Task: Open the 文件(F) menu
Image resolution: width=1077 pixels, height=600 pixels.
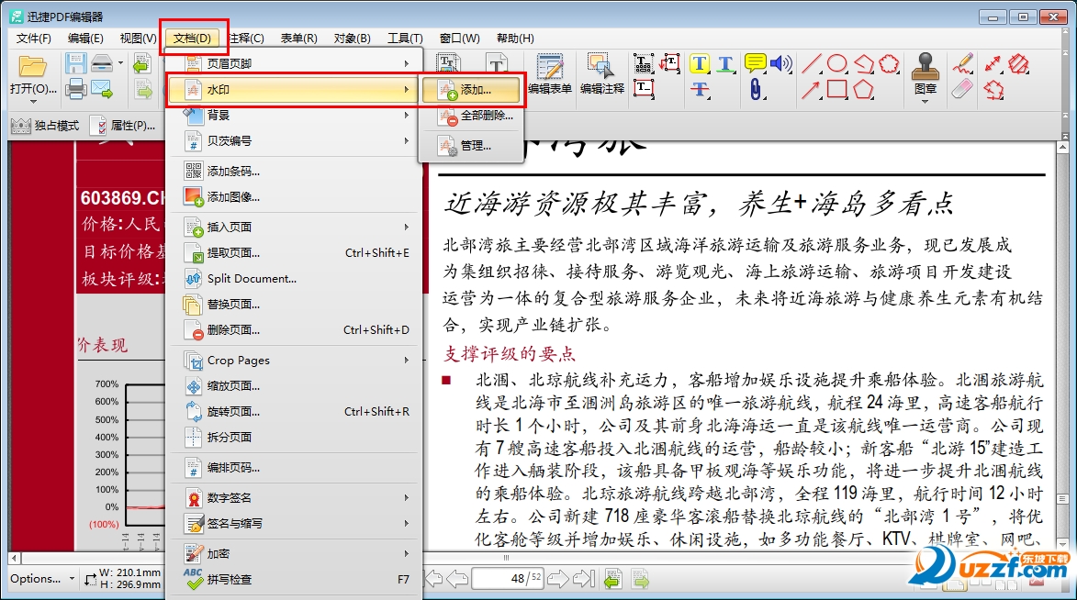Action: pyautogui.click(x=34, y=38)
